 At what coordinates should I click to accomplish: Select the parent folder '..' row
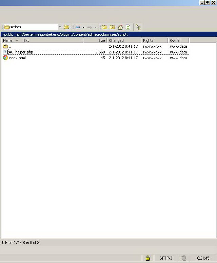click(95, 46)
